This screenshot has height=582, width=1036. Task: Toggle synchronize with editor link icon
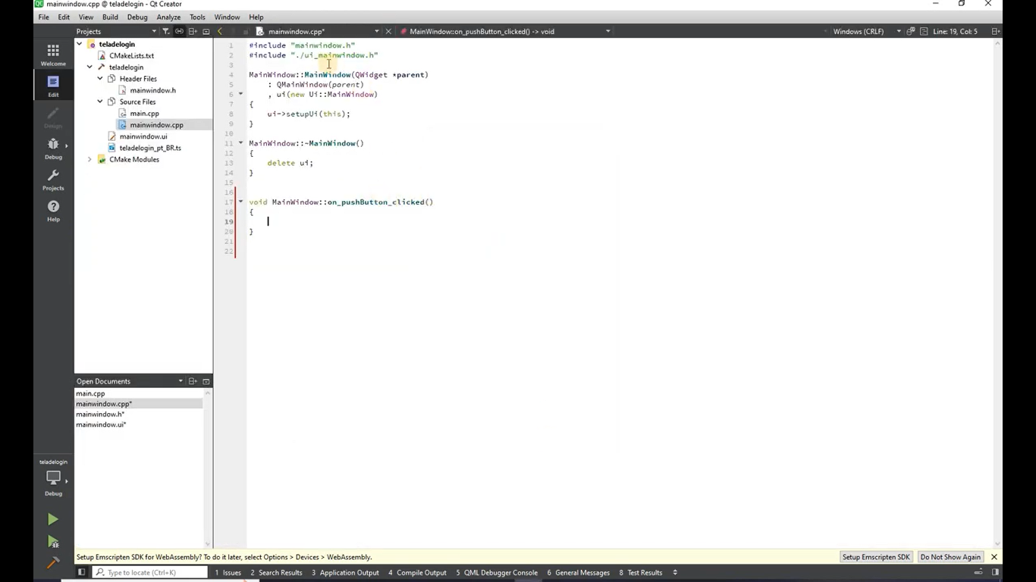point(179,31)
